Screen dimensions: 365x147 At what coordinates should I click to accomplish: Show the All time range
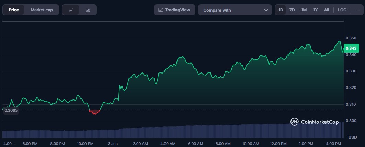tap(326, 10)
